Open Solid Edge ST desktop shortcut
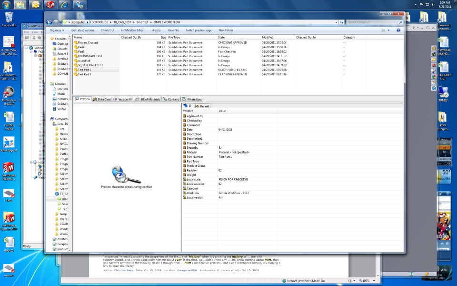 (x=9, y=144)
